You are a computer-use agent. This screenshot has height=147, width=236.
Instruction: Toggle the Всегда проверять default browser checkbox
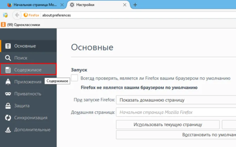(74, 78)
